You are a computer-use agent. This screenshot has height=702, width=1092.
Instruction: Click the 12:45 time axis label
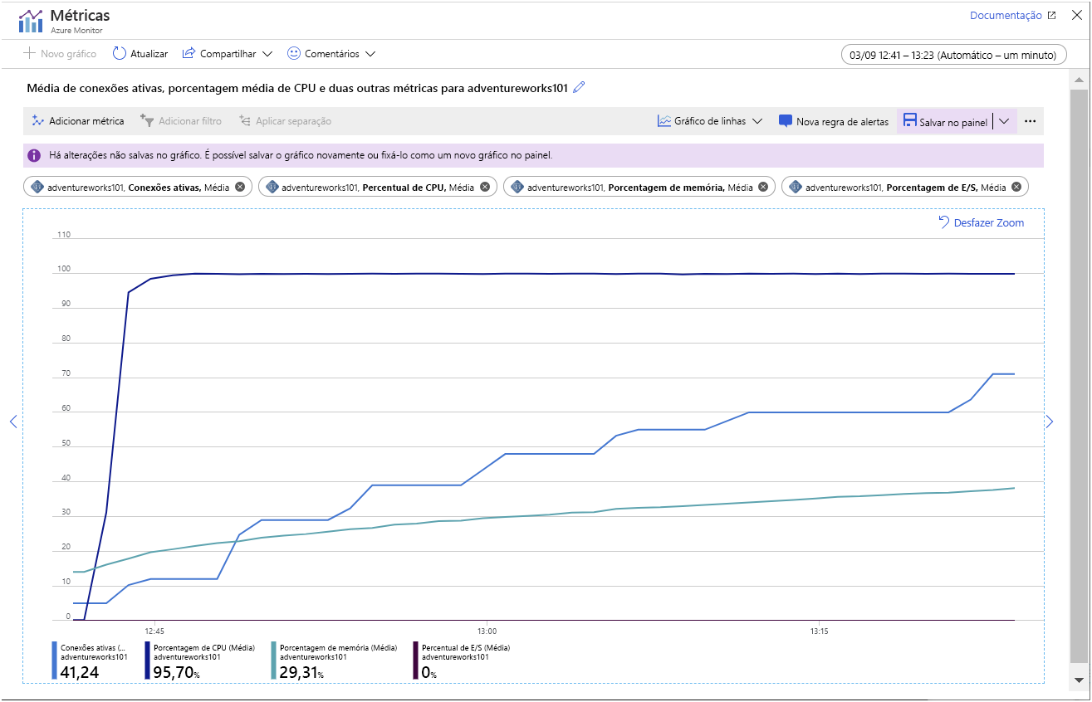[x=154, y=631]
